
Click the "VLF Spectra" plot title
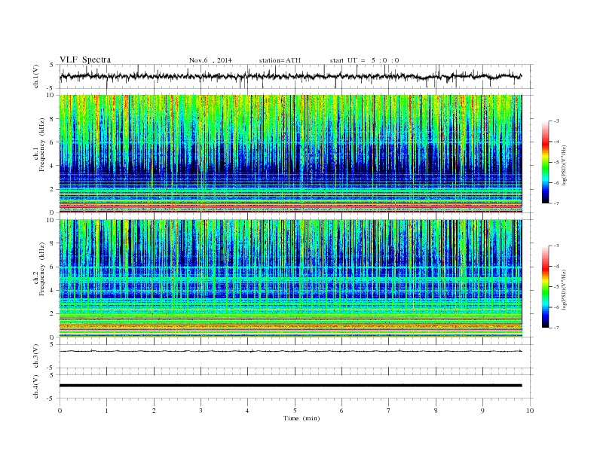[x=85, y=60]
